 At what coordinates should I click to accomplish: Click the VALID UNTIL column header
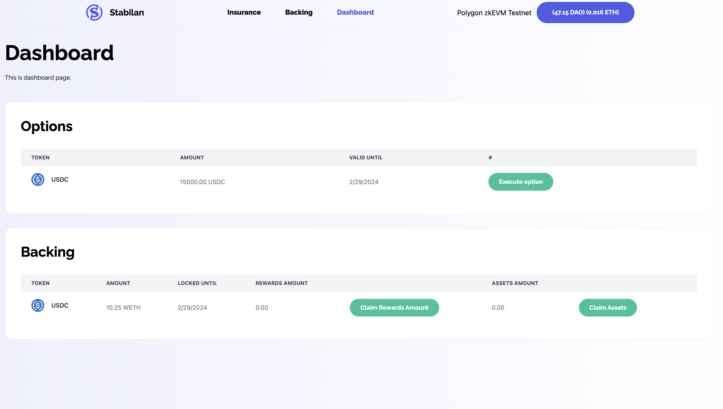click(x=365, y=157)
